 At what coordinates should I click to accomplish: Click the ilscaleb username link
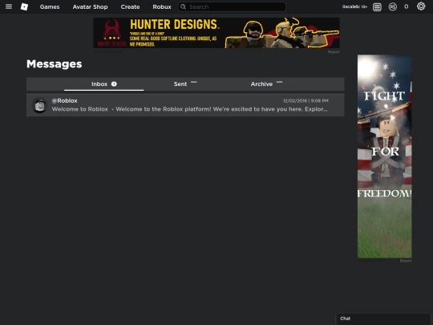pos(355,6)
